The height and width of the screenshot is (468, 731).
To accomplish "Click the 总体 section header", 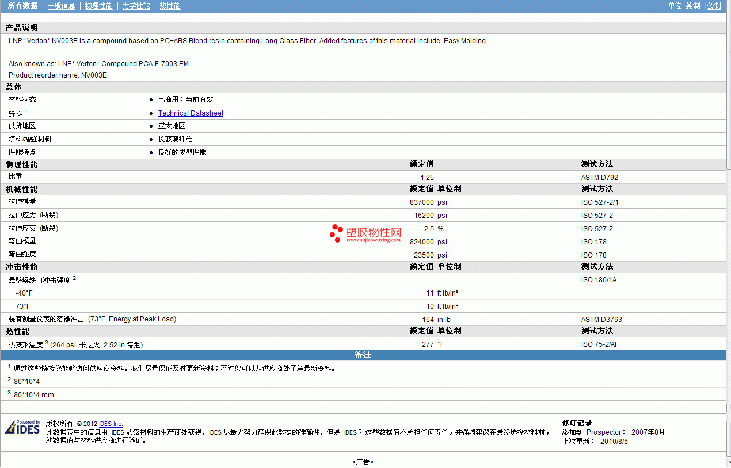I will tap(13, 87).
